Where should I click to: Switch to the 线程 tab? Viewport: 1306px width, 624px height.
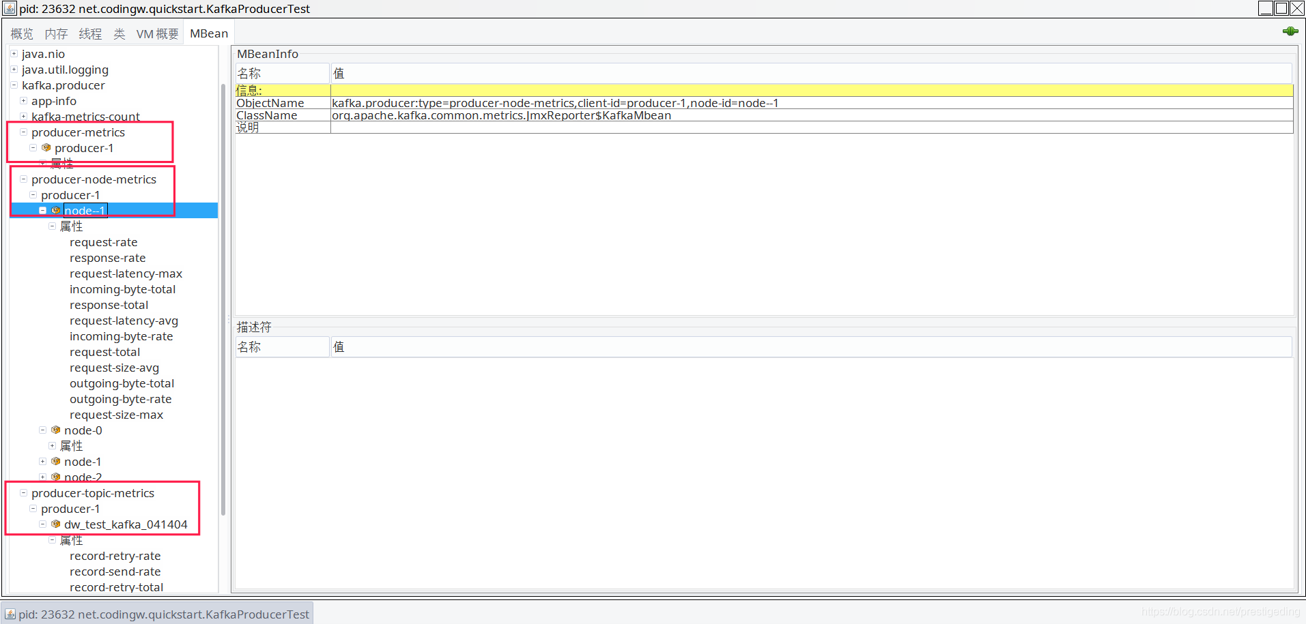tap(90, 33)
